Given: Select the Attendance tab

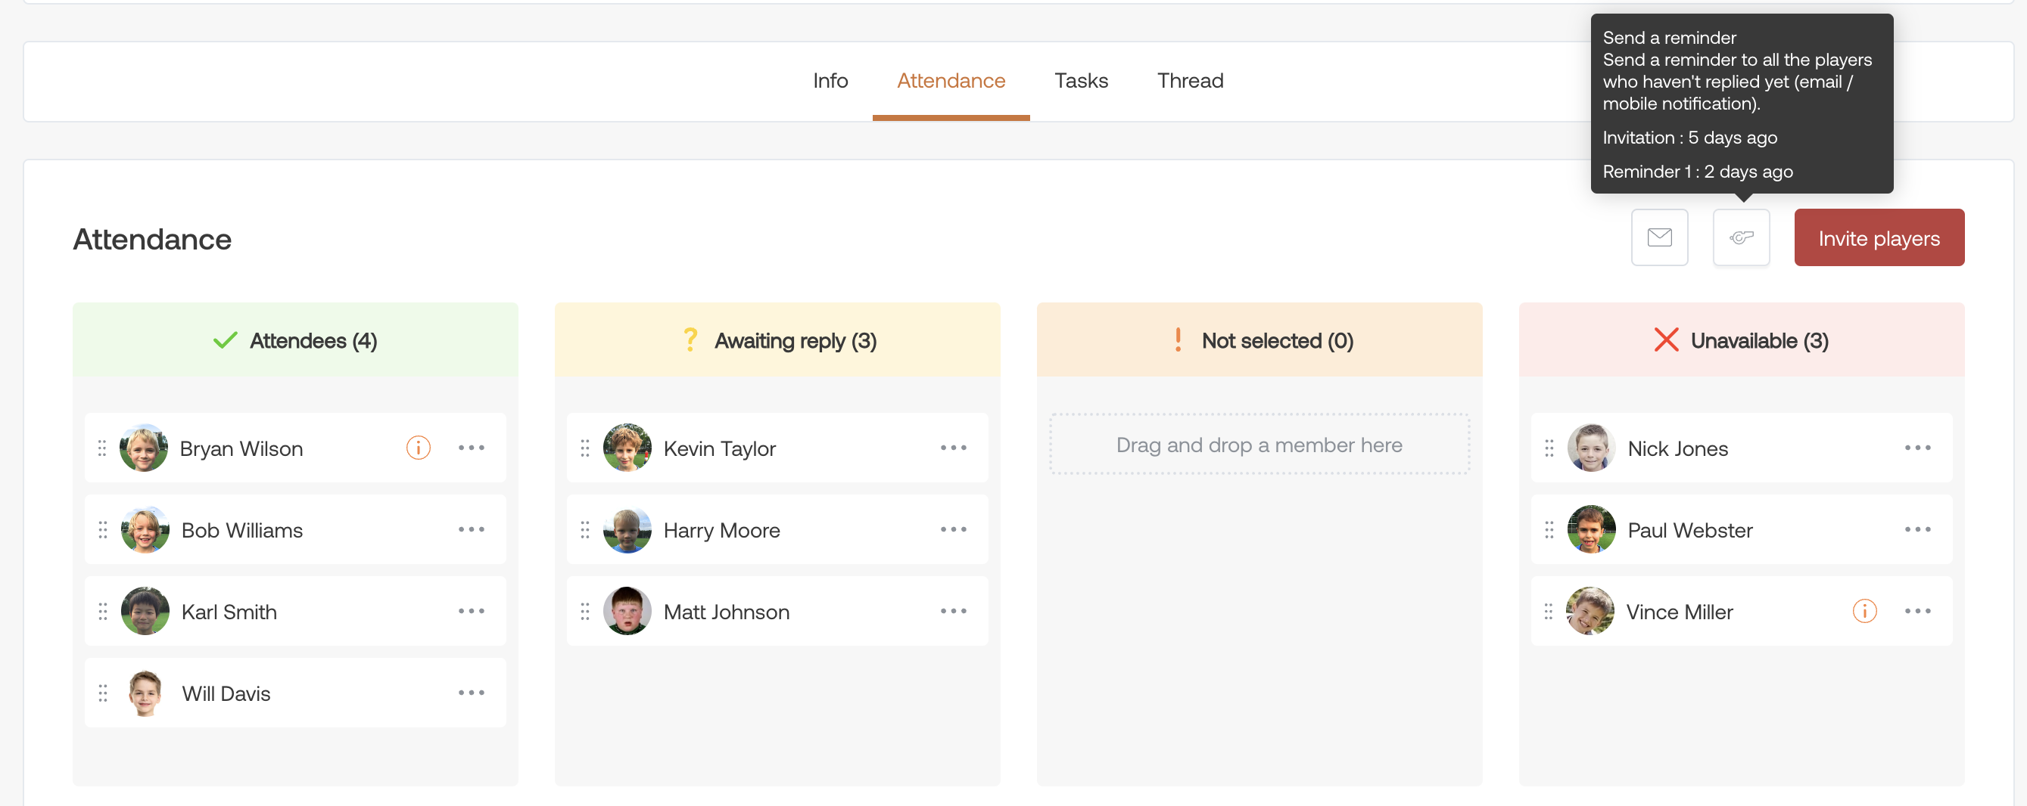Looking at the screenshot, I should coord(951,81).
